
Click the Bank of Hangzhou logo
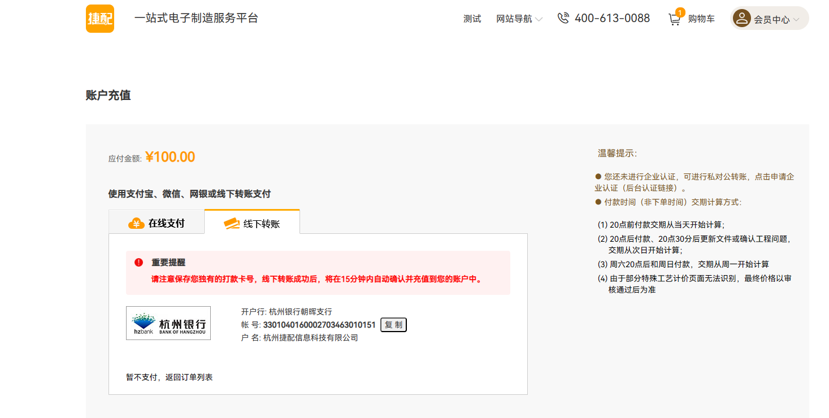168,323
